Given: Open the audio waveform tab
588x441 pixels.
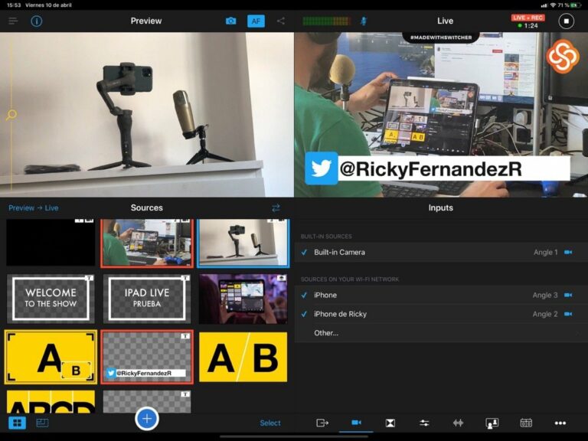Looking at the screenshot, I should click(459, 423).
